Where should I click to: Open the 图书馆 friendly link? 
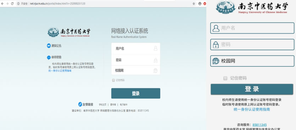click(113, 105)
